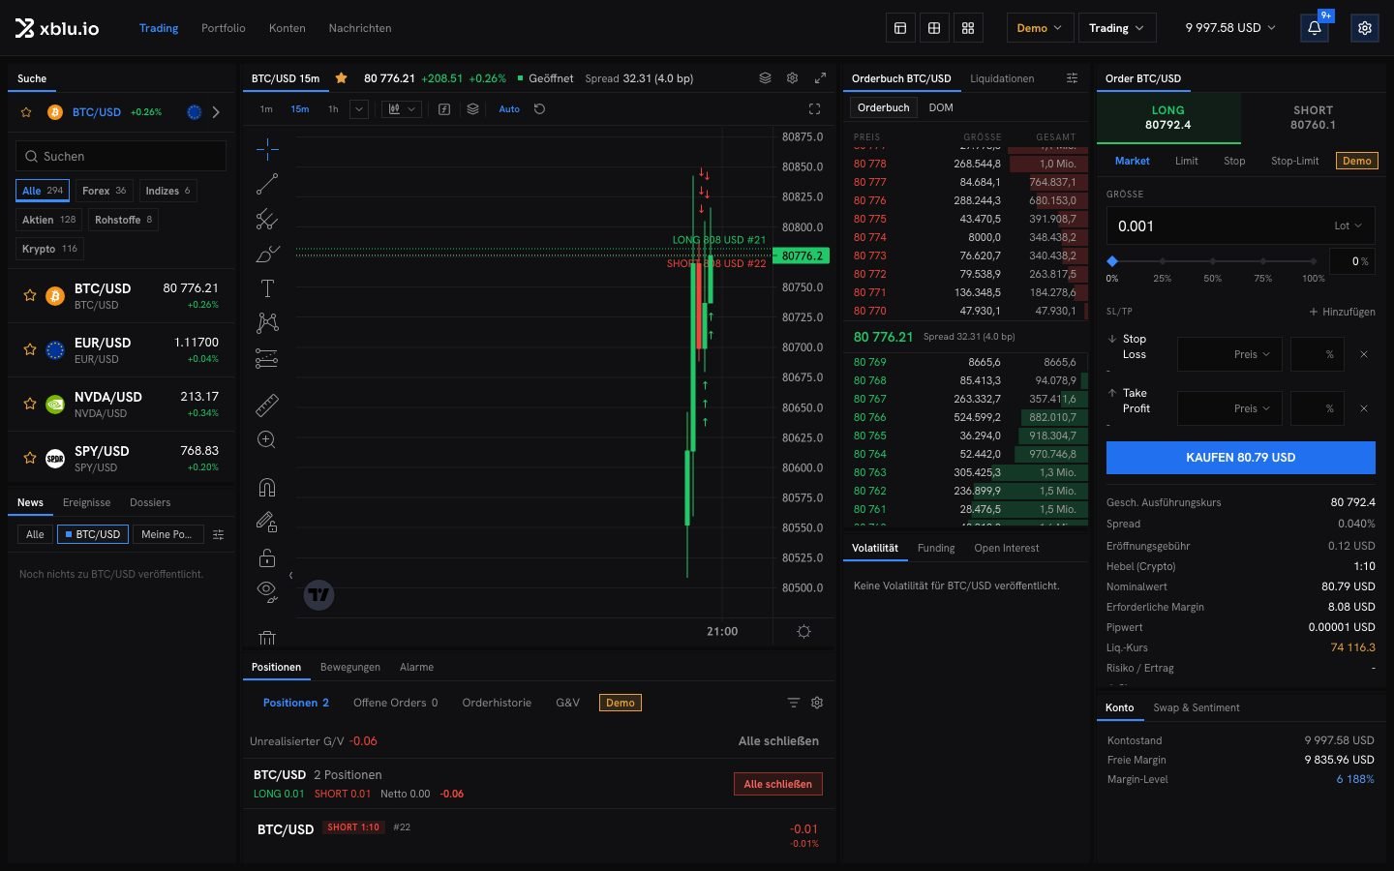Click the Suchen search field
1394x871 pixels.
(x=121, y=156)
